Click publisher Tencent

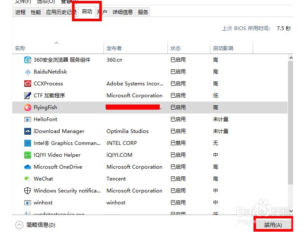116,179
